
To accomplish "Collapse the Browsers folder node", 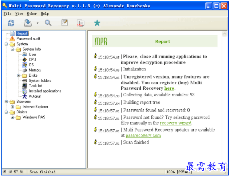I will tap(6, 101).
